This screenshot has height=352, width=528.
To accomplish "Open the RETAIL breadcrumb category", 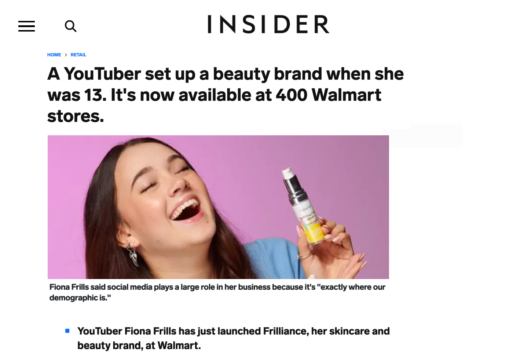I will 78,55.
